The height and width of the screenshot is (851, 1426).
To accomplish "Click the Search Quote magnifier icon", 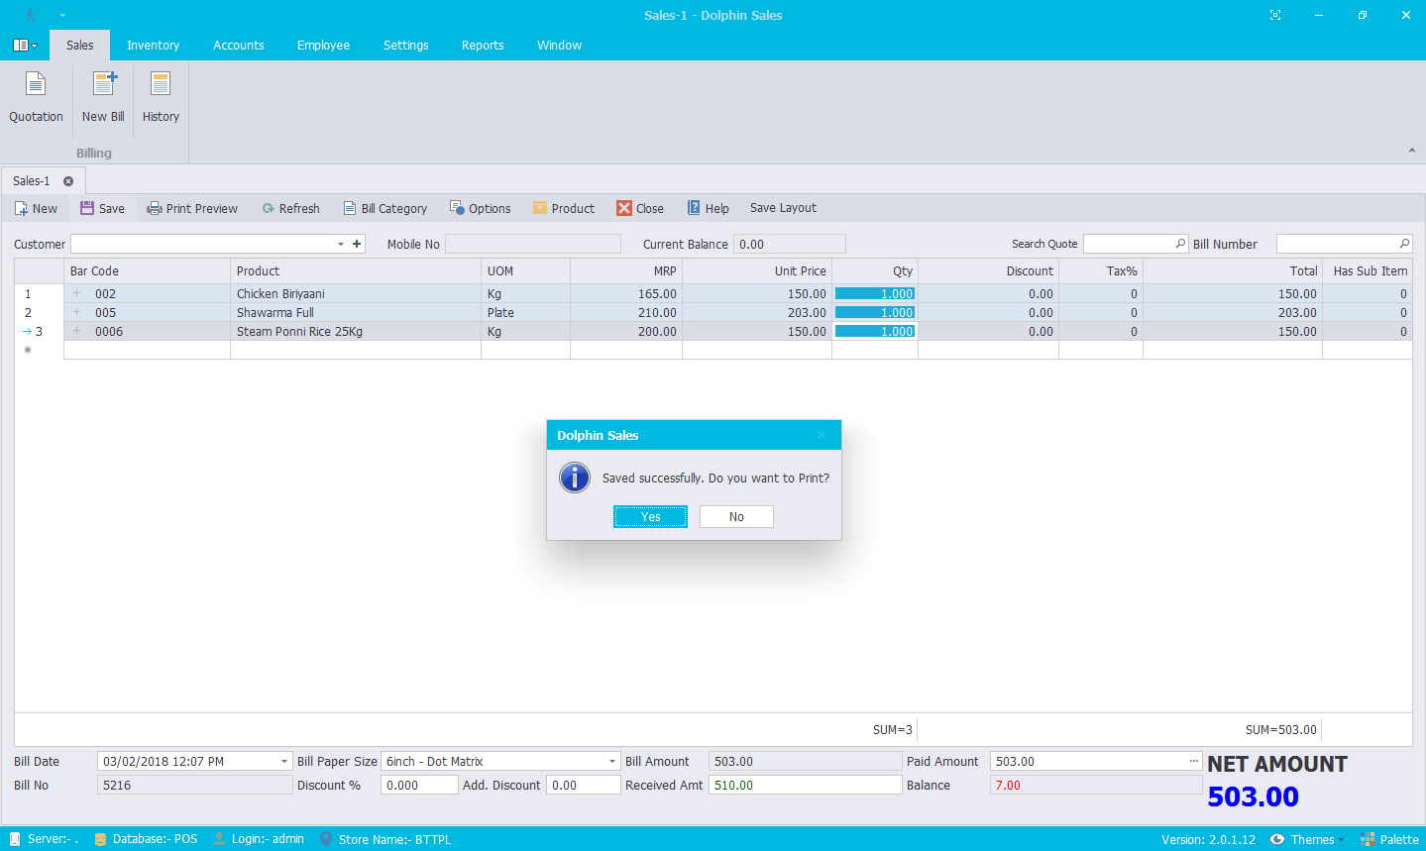I will 1180,244.
